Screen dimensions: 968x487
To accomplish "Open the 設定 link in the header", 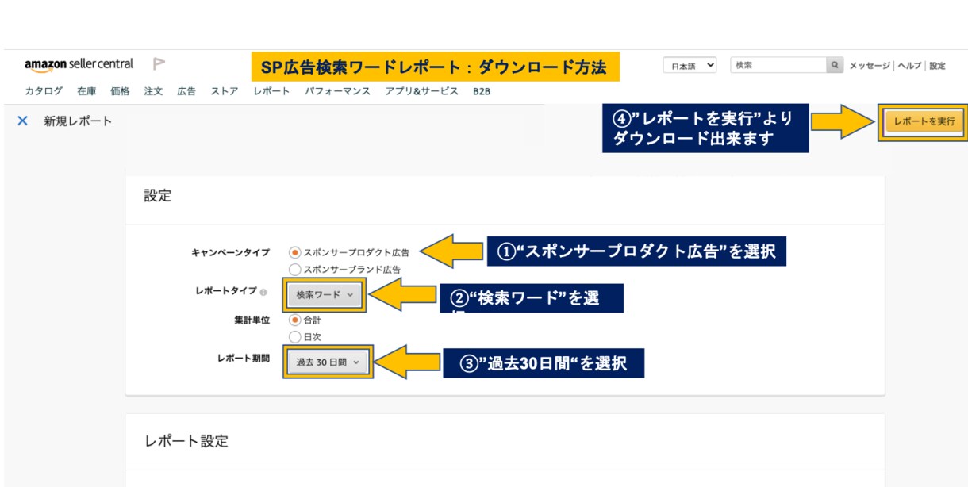I will [x=937, y=66].
